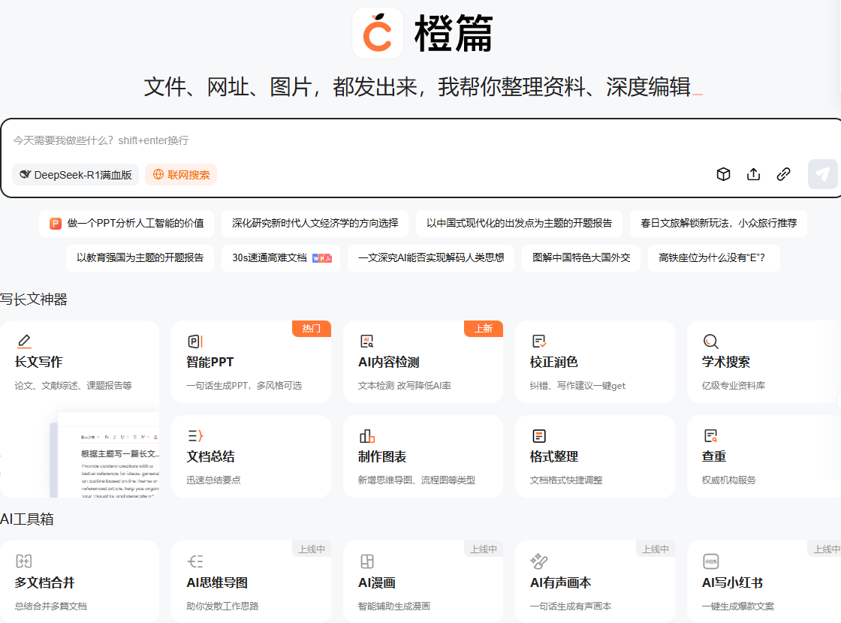
Task: Open the AI内容检测 tool card
Action: pos(423,362)
